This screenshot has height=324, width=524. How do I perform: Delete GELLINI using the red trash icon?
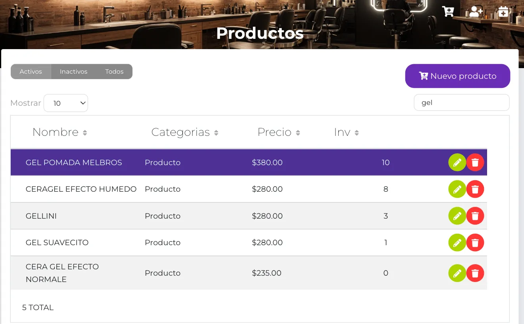pos(475,216)
